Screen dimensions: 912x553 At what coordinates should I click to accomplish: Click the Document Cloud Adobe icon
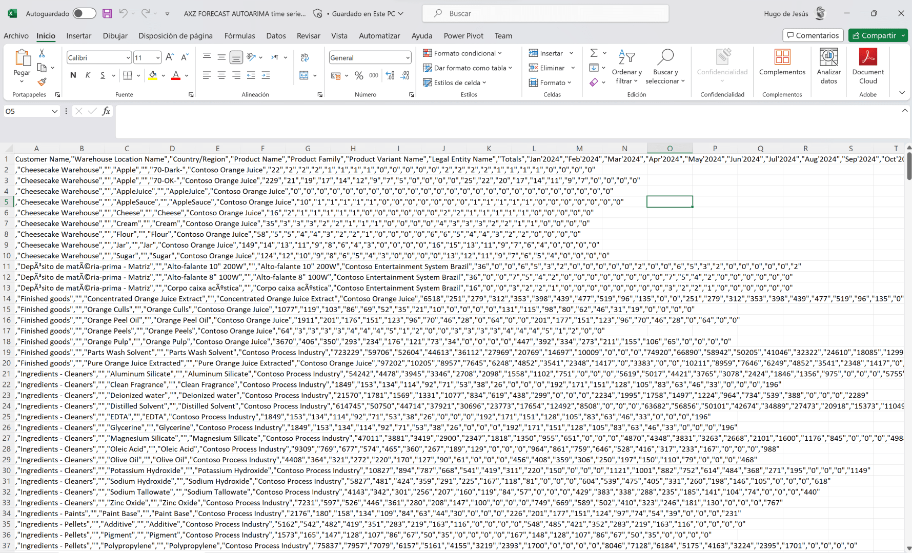pos(867,66)
